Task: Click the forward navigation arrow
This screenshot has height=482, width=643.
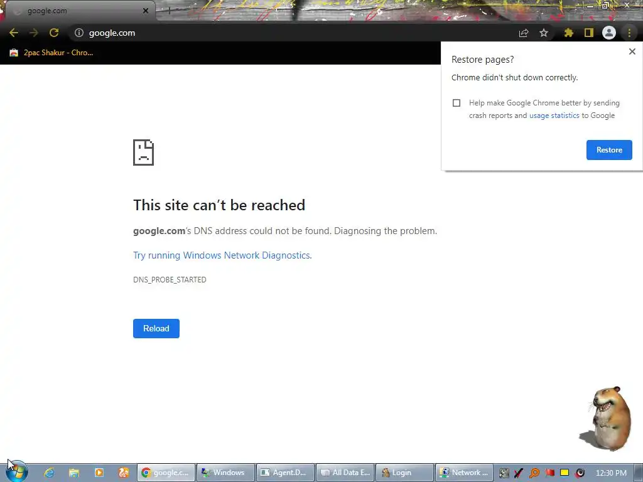Action: pyautogui.click(x=34, y=33)
